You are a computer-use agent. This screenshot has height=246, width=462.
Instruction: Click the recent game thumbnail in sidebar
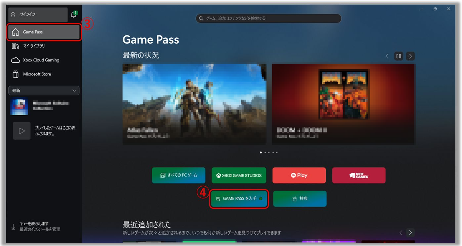19,106
